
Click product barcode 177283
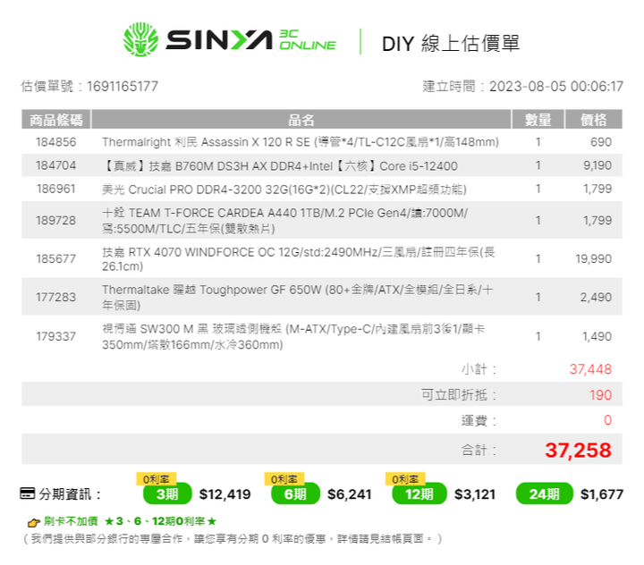(x=55, y=297)
